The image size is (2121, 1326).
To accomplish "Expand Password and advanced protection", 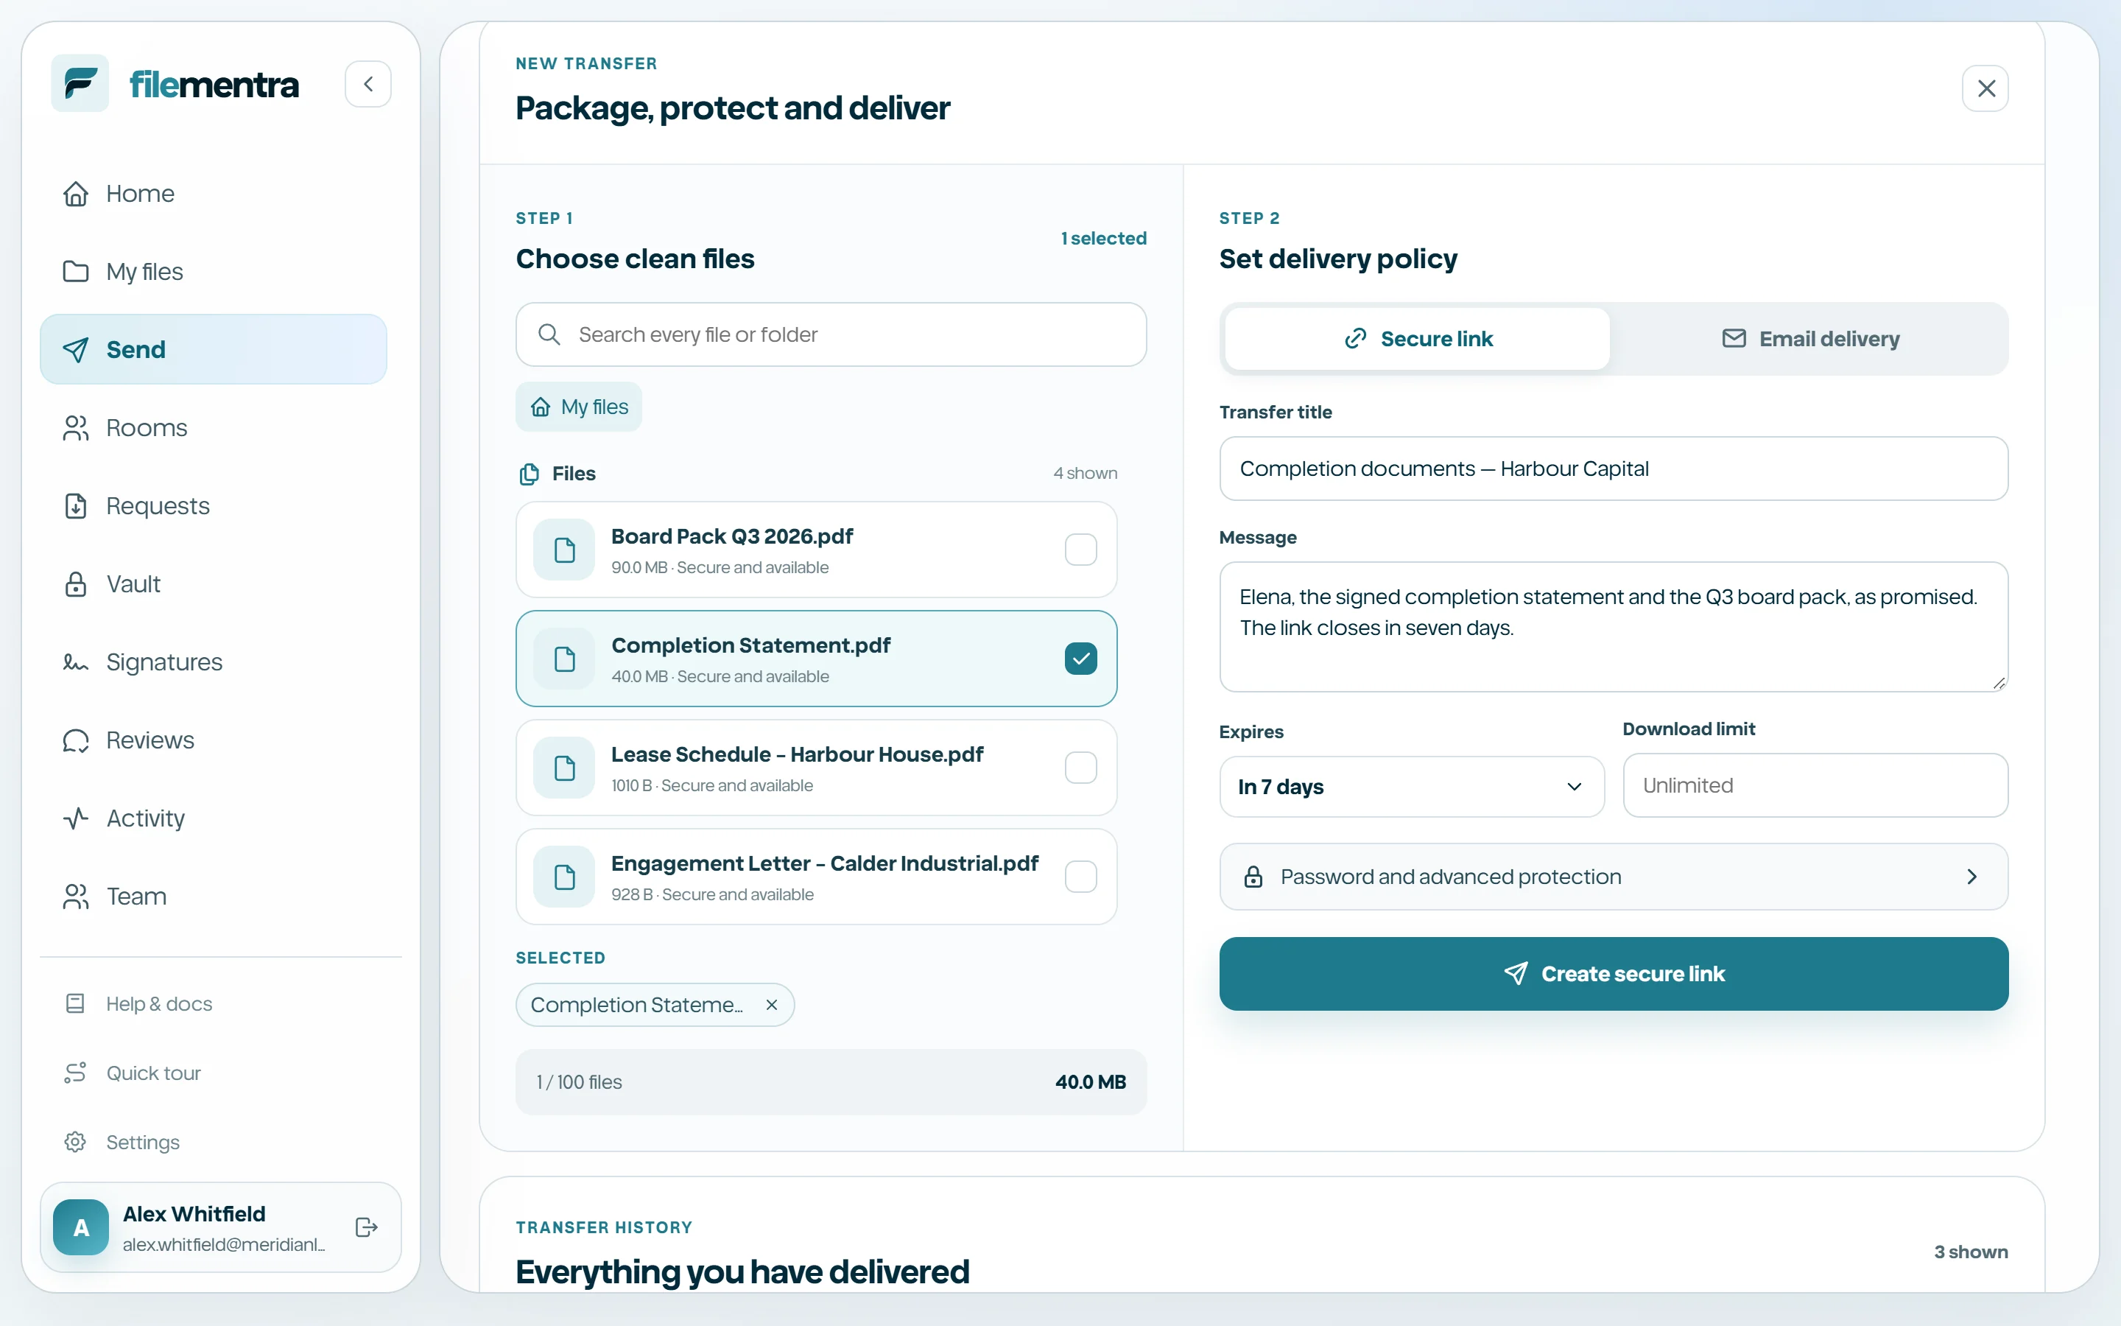I will point(1614,877).
